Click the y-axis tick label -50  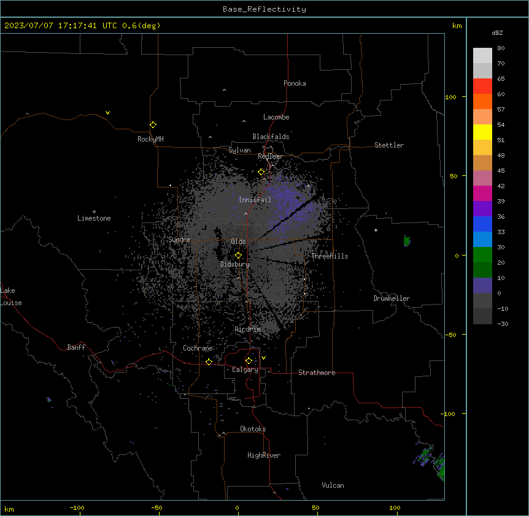[450, 335]
